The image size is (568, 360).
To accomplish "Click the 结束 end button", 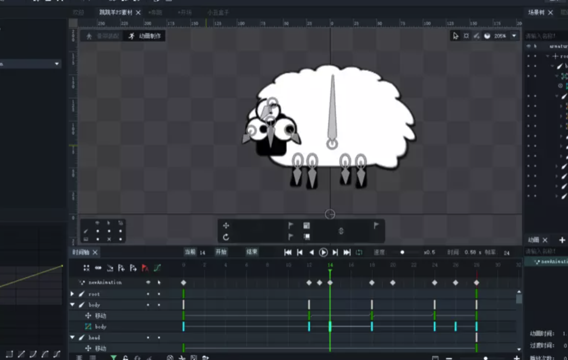I will (x=252, y=252).
